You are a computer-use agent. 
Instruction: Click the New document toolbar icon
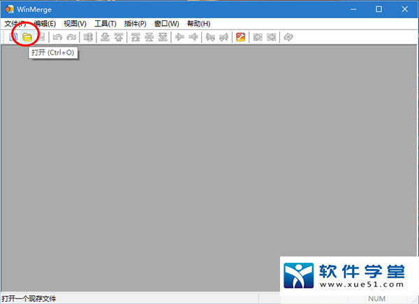[x=13, y=37]
